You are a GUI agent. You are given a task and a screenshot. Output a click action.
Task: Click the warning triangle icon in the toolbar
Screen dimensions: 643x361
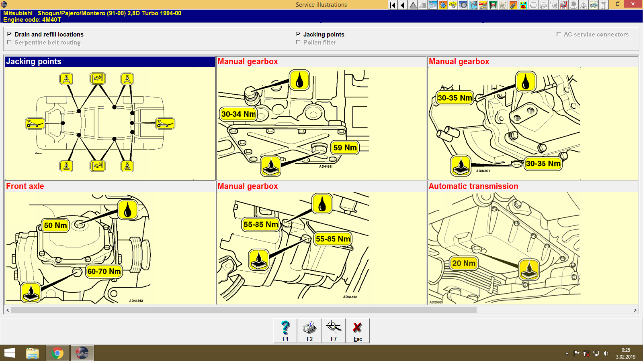click(x=413, y=4)
